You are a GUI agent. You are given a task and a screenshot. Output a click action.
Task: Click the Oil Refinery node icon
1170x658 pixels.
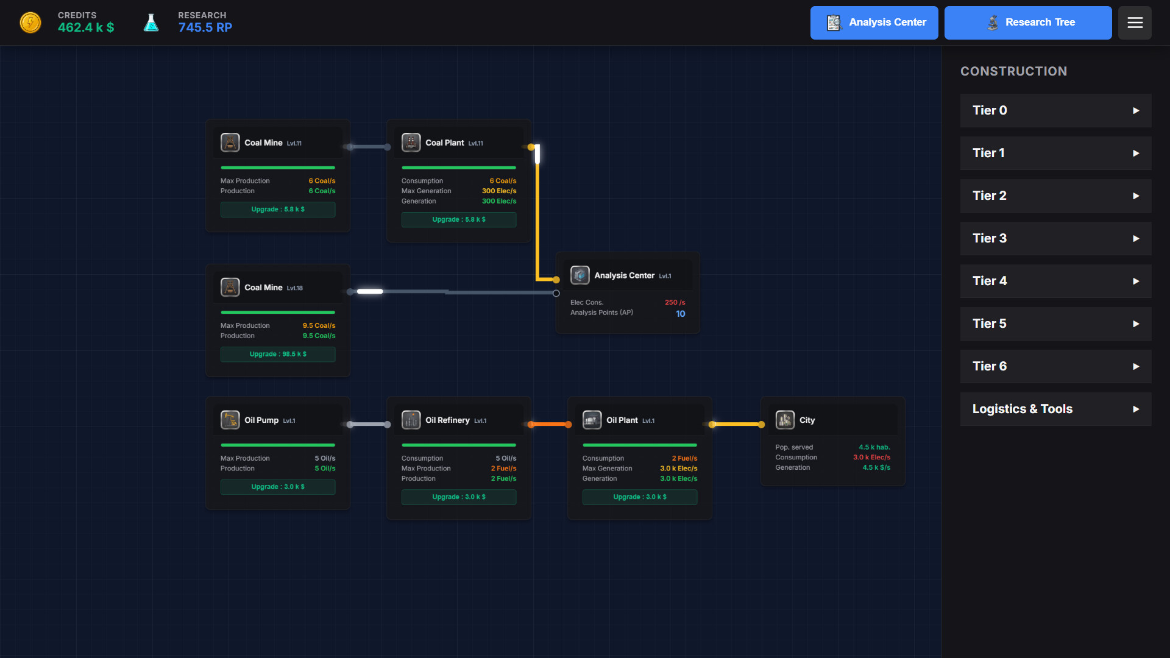tap(411, 420)
